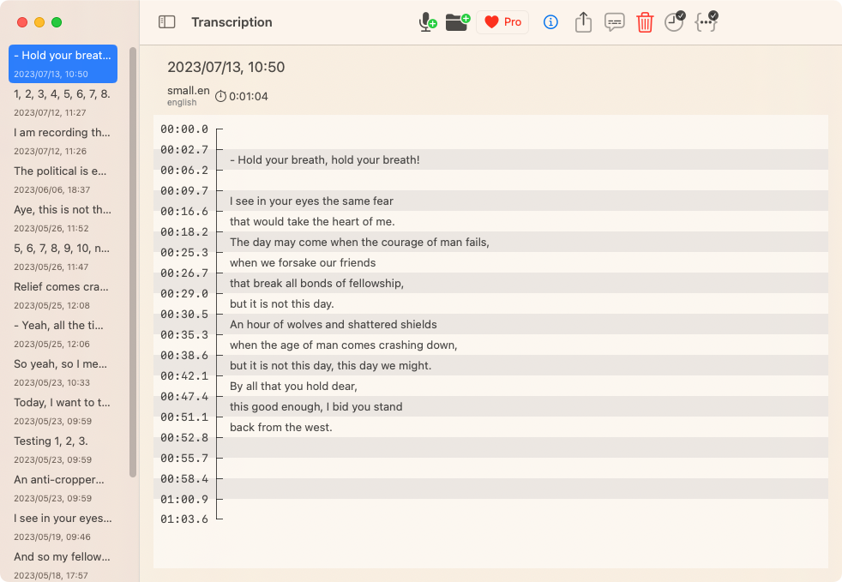
Task: Show transcription info
Action: [550, 22]
